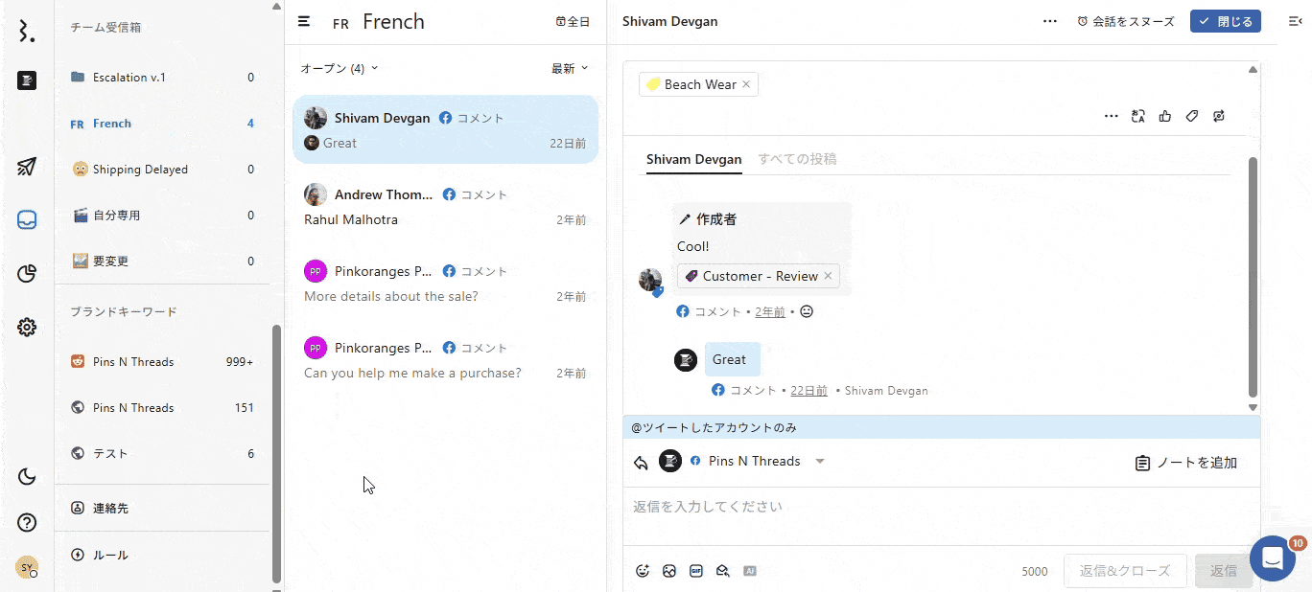Attach an image using the image icon
The width and height of the screenshot is (1312, 592).
669,571
